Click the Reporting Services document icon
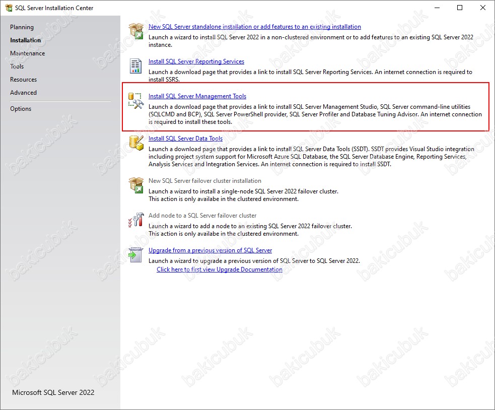Image resolution: width=495 pixels, height=410 pixels. click(x=136, y=65)
